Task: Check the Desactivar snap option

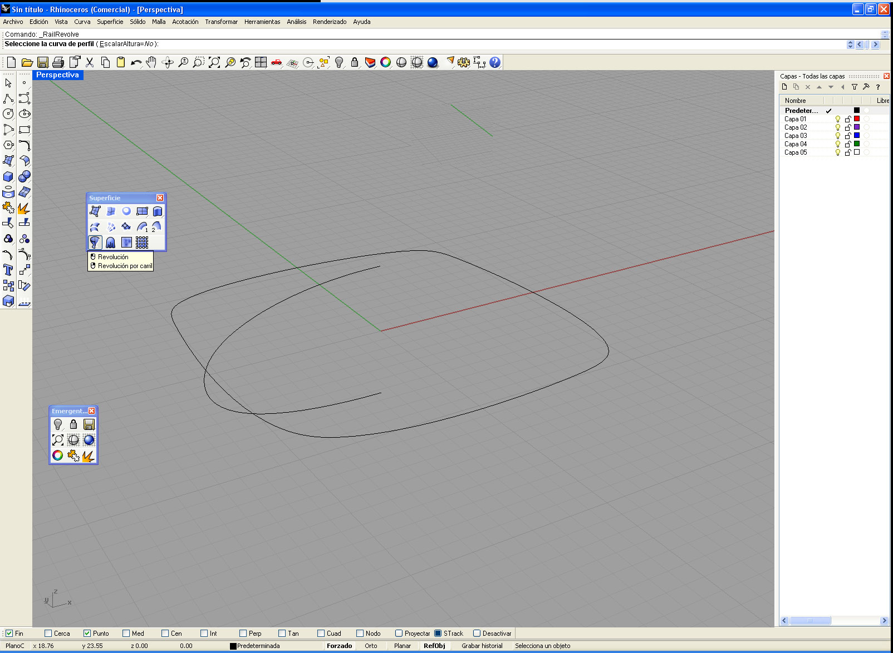Action: tap(477, 634)
